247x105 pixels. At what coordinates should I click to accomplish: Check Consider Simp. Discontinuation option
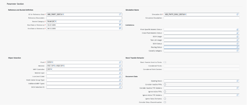[165, 102]
